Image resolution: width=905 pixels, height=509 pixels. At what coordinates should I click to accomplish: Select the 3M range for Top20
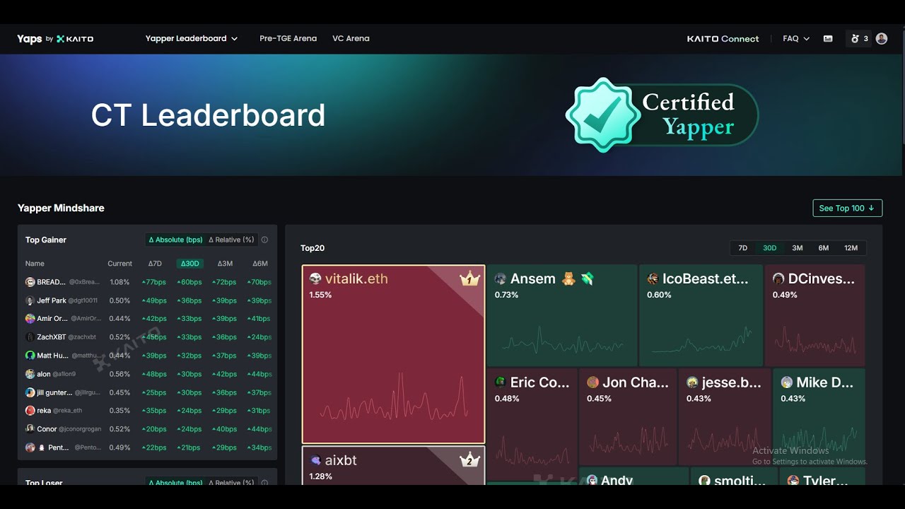click(798, 248)
